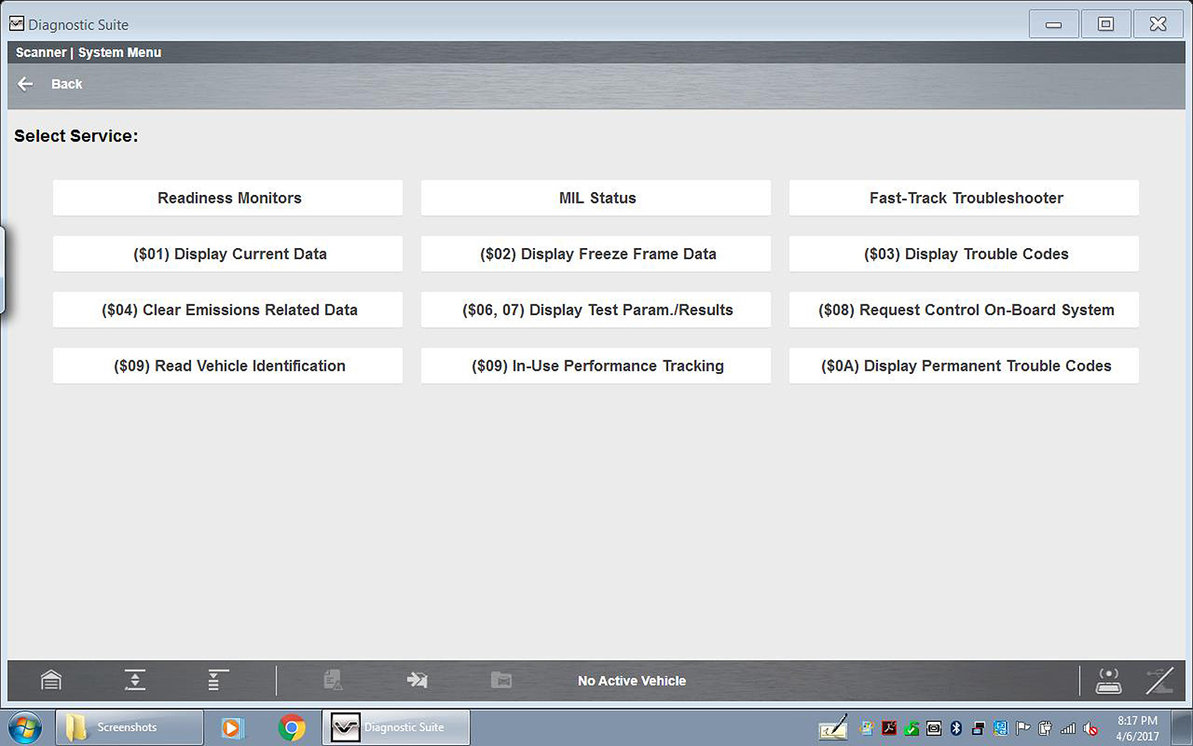The width and height of the screenshot is (1193, 746).
Task: Open MIL Status
Action: (596, 198)
